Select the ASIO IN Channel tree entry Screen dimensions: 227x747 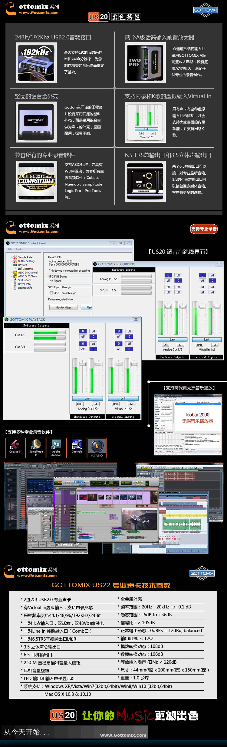[28, 273]
